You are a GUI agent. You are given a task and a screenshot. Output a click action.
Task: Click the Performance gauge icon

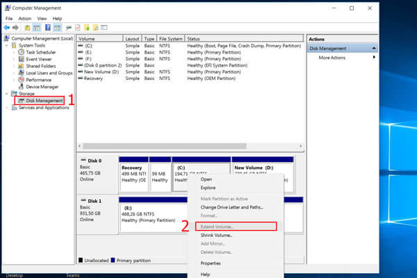pyautogui.click(x=21, y=80)
